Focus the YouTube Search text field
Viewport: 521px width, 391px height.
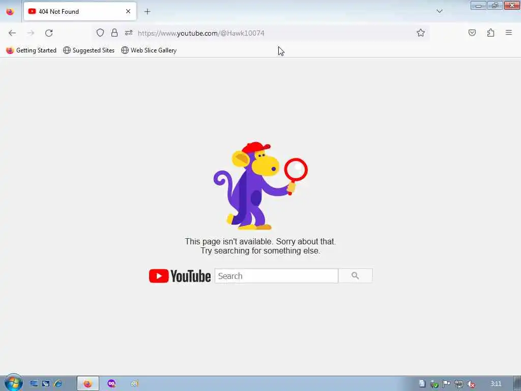(x=276, y=276)
